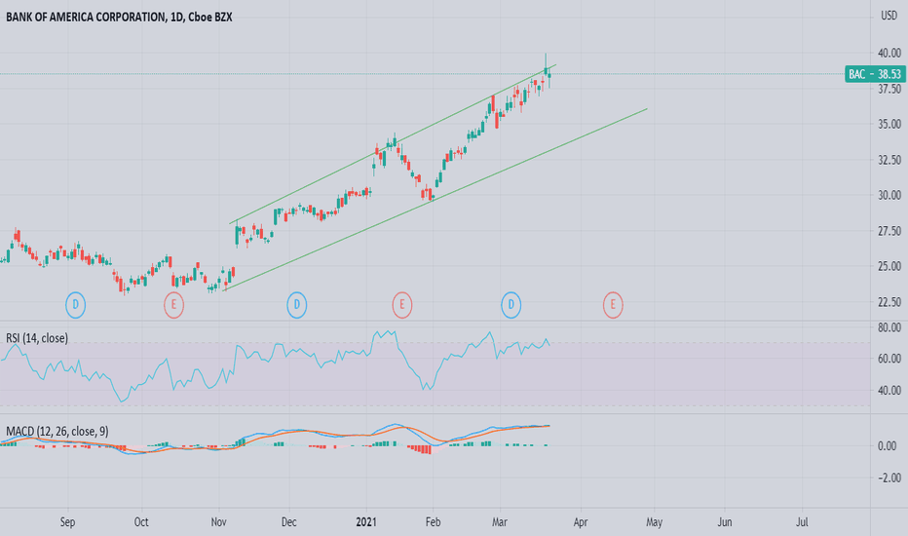908x536 pixels.
Task: Click the Apr label on time axis
Action: click(x=581, y=522)
